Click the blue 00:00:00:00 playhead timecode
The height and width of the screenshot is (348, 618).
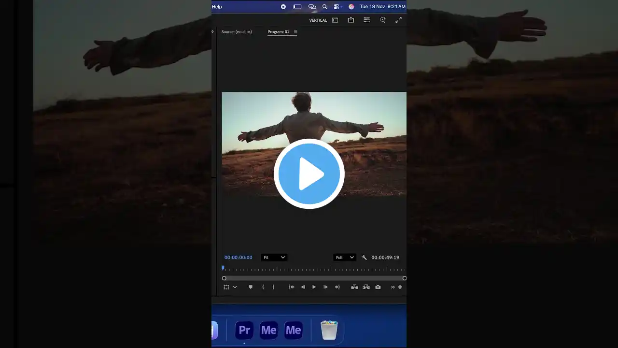click(238, 258)
